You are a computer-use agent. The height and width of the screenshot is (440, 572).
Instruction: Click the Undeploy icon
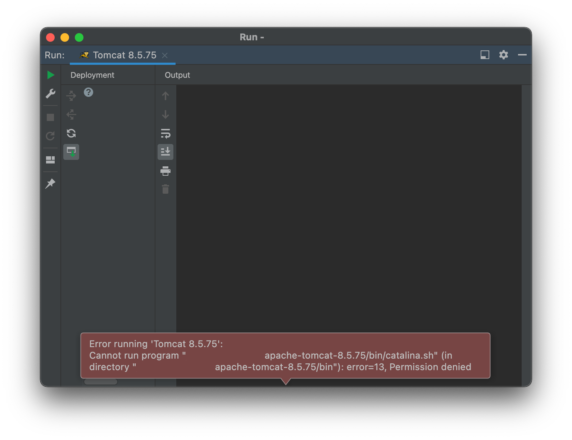click(x=71, y=115)
